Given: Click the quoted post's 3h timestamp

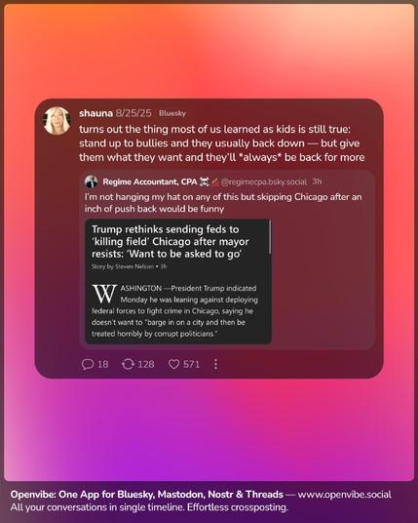Looking at the screenshot, I should tap(317, 181).
